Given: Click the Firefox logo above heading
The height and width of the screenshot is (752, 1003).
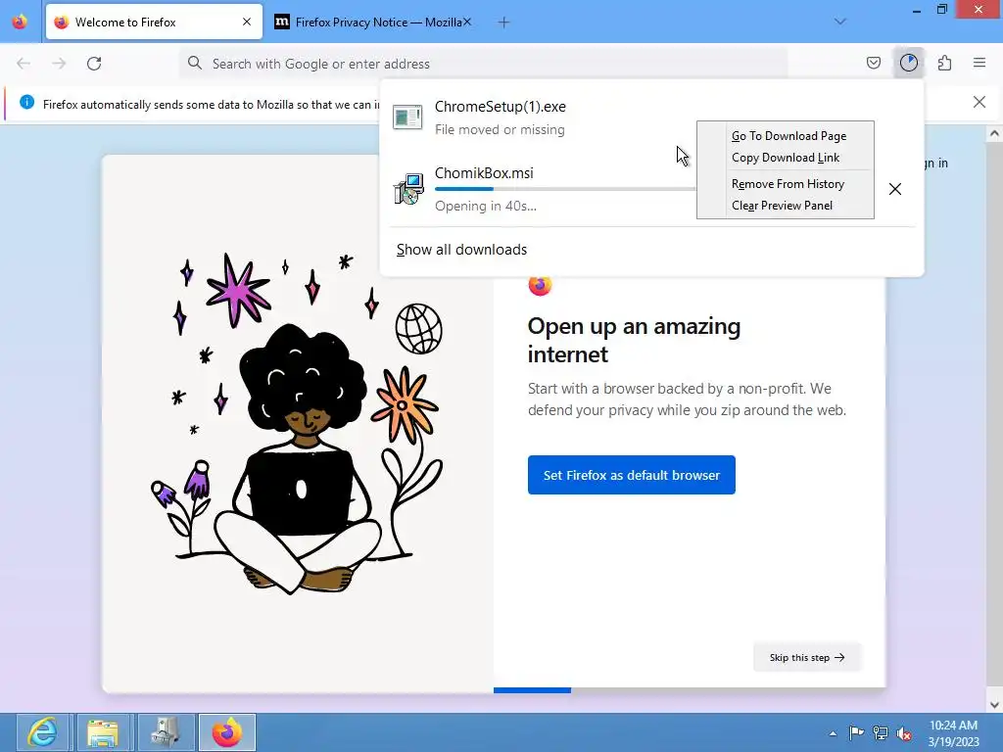Looking at the screenshot, I should pos(540,285).
